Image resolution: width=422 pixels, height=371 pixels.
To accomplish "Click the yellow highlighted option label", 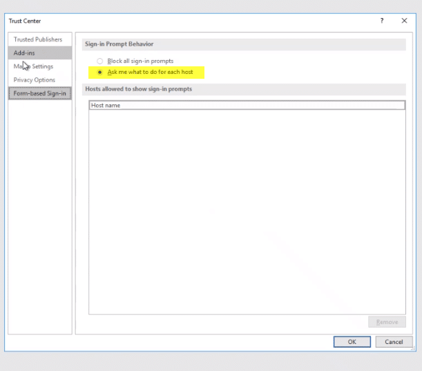I will pos(150,72).
